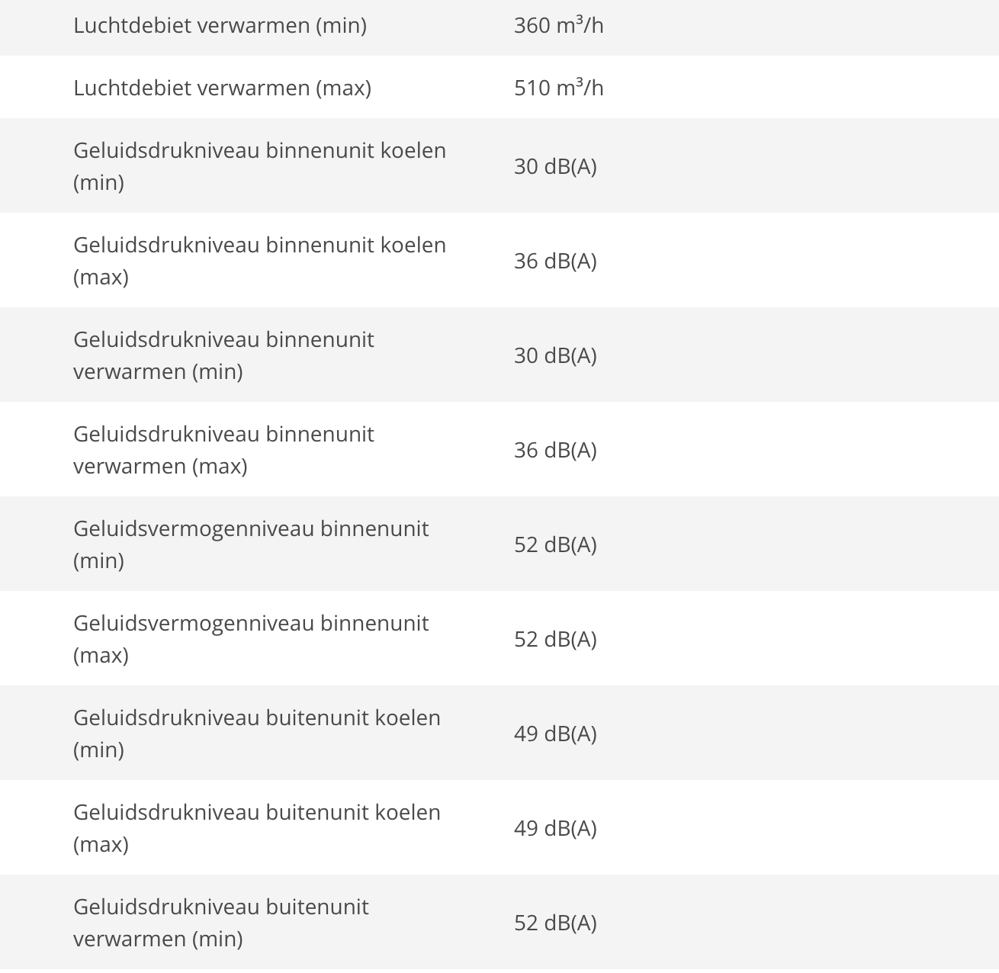The width and height of the screenshot is (999, 973).
Task: Click 'Geluidsdrukniveau binnenunit koelen (min)' label
Action: (x=259, y=166)
